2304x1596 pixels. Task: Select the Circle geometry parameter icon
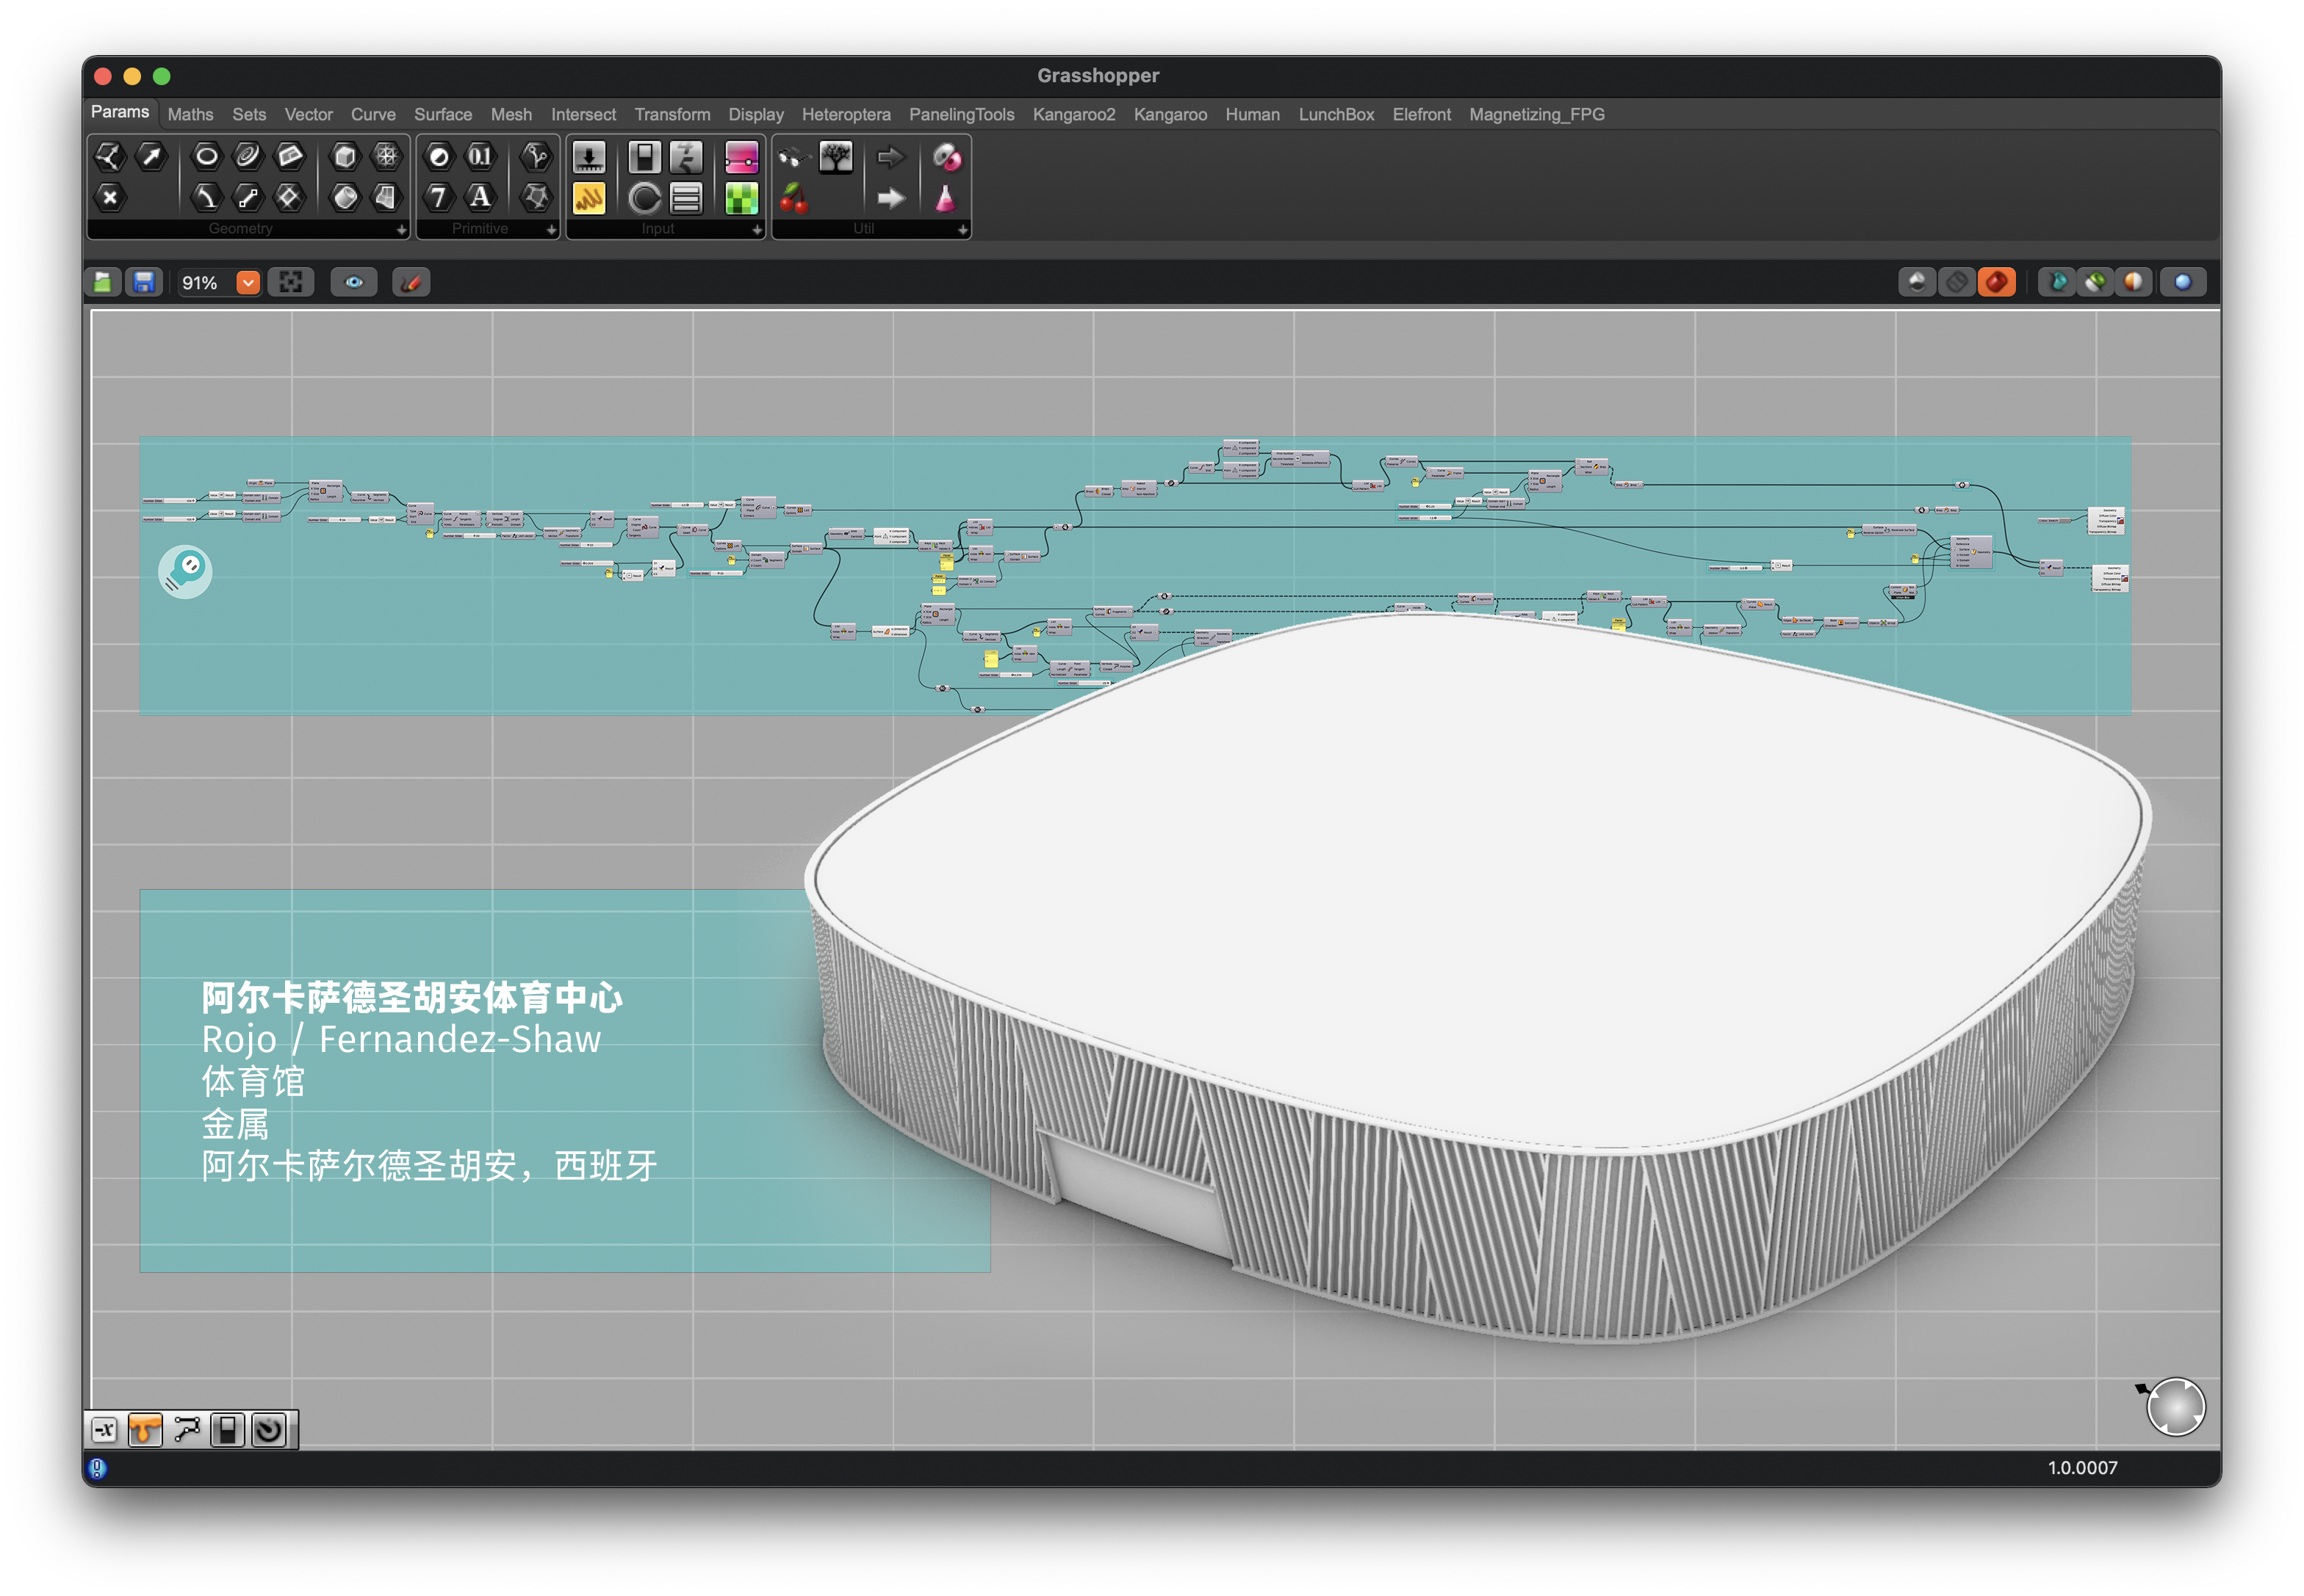206,156
